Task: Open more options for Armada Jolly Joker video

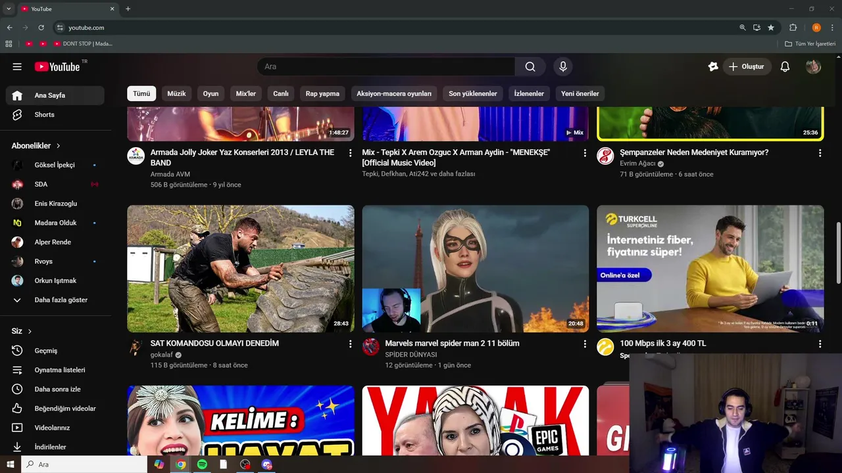Action: coord(350,153)
